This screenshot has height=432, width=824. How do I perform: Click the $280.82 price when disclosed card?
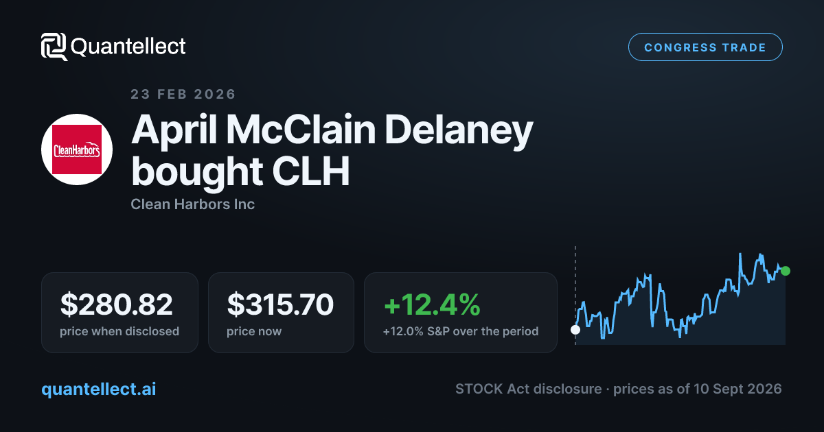pos(119,313)
